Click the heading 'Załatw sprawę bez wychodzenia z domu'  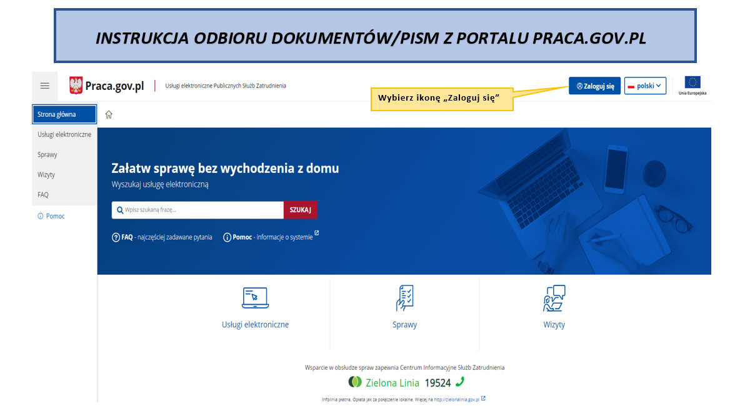(x=225, y=168)
